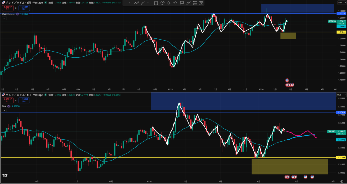This screenshot has height=184, width=347.
Task: Click the blue buy button on daily chart
Action: point(24,100)
